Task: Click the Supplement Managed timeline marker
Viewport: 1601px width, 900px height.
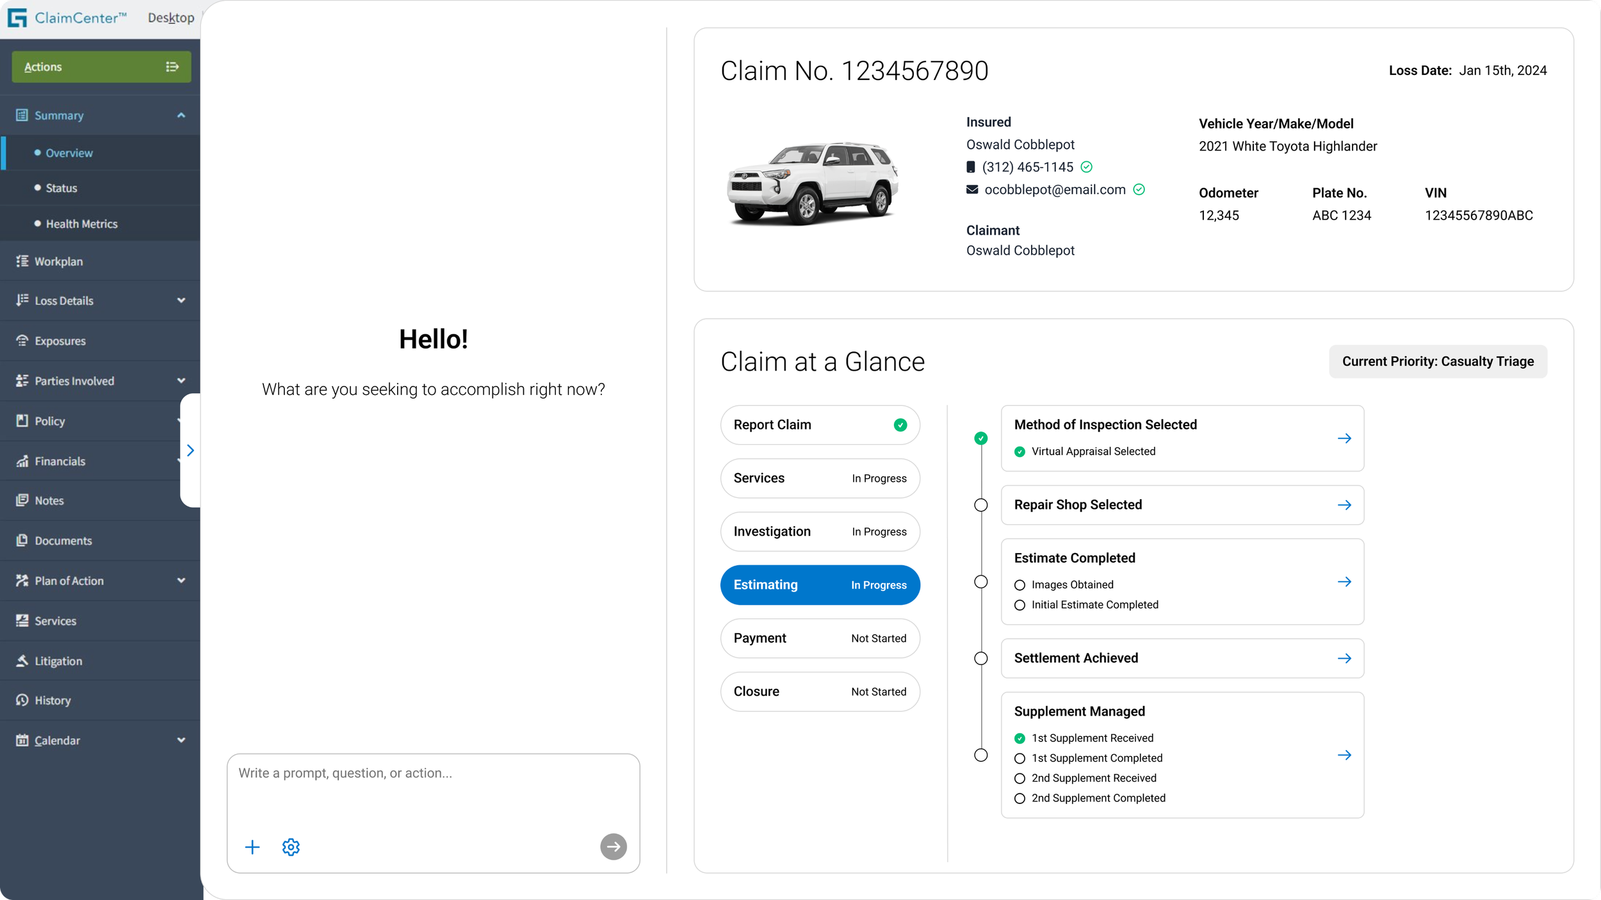Action: 980,755
